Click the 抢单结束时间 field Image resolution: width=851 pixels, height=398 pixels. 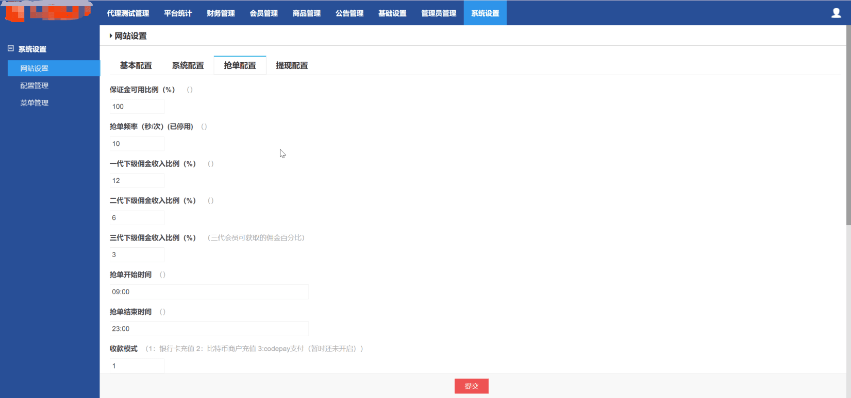tap(209, 329)
